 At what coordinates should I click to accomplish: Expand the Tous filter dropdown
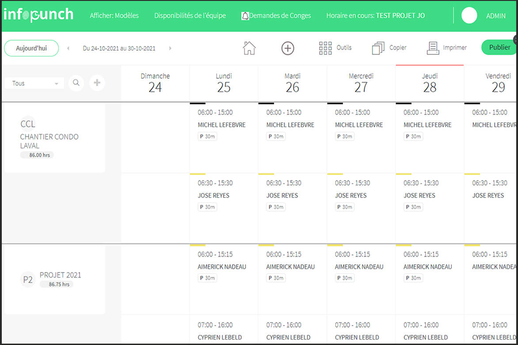tap(34, 83)
